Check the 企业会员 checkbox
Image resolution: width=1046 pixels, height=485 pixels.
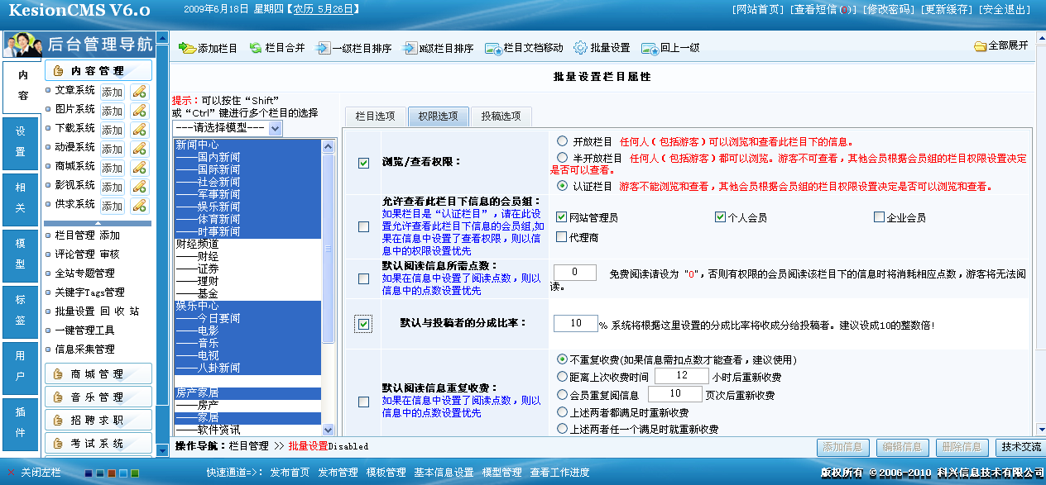click(x=879, y=217)
